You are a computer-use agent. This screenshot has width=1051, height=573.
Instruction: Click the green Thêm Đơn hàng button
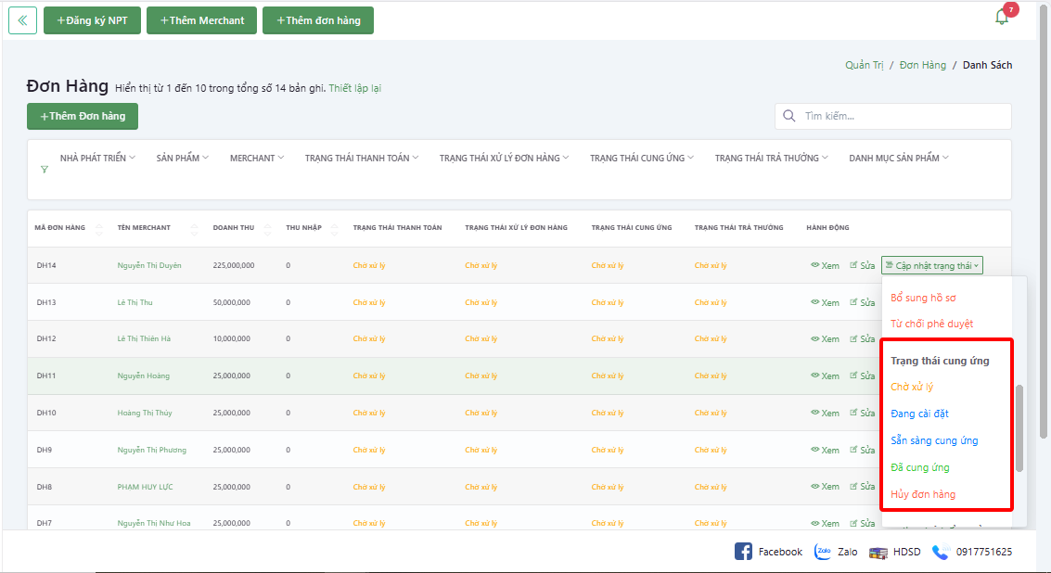coord(83,116)
